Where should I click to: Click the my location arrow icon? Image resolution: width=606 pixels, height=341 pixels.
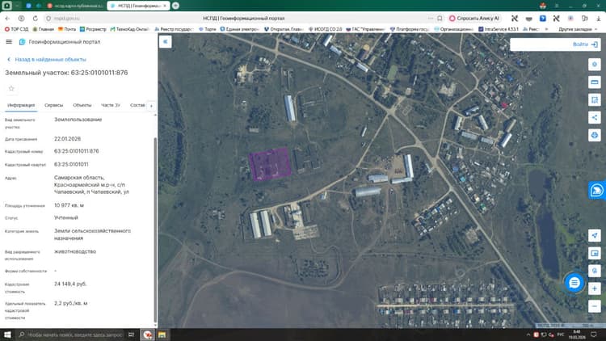click(595, 235)
